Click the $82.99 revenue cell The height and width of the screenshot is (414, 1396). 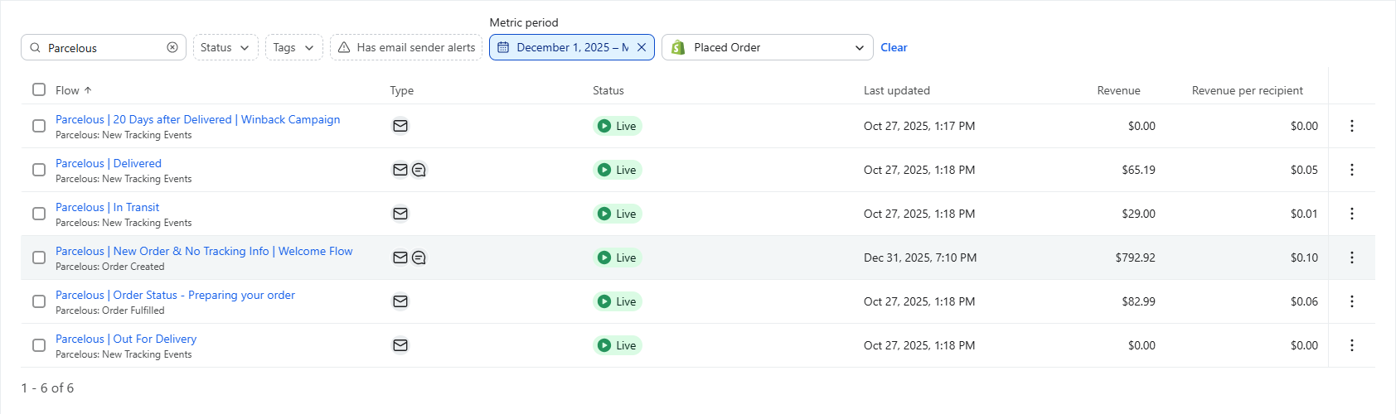pos(1139,301)
